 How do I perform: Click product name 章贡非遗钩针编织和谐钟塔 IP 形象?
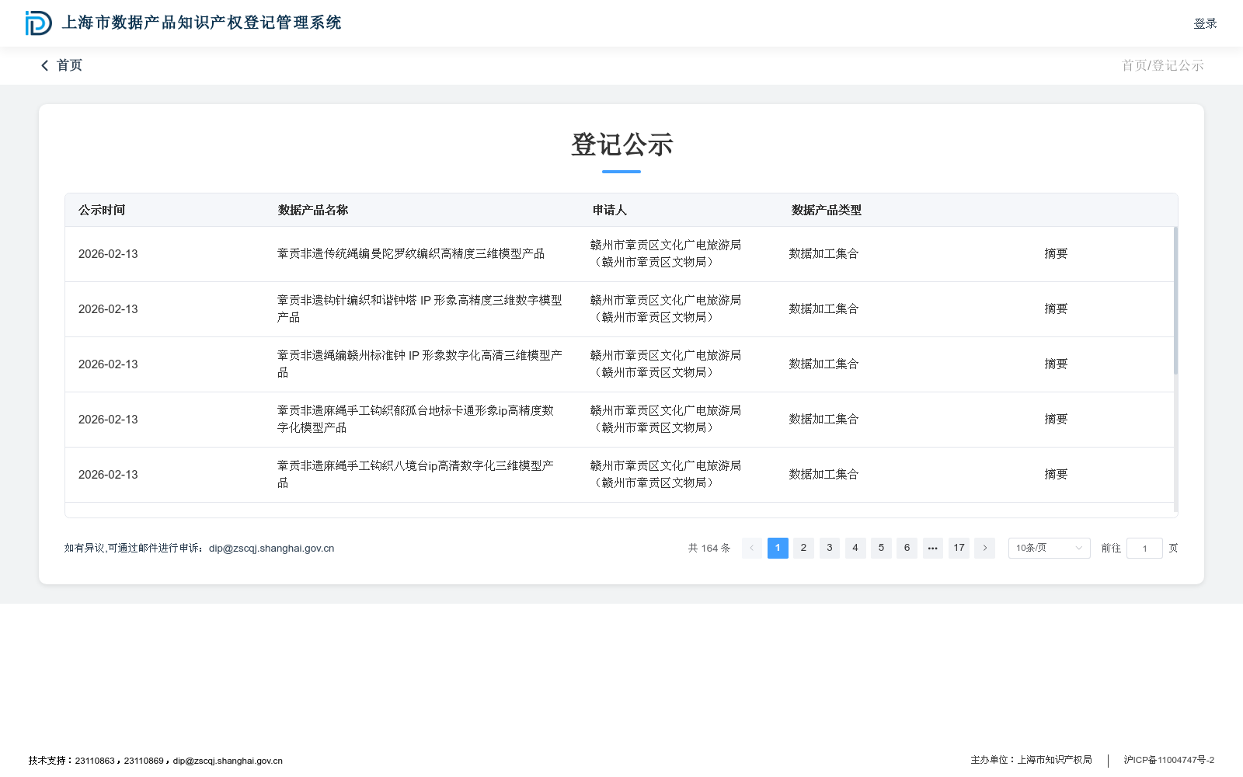pos(420,309)
